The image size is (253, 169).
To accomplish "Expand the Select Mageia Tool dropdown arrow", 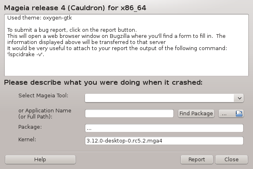I will pos(239,98).
